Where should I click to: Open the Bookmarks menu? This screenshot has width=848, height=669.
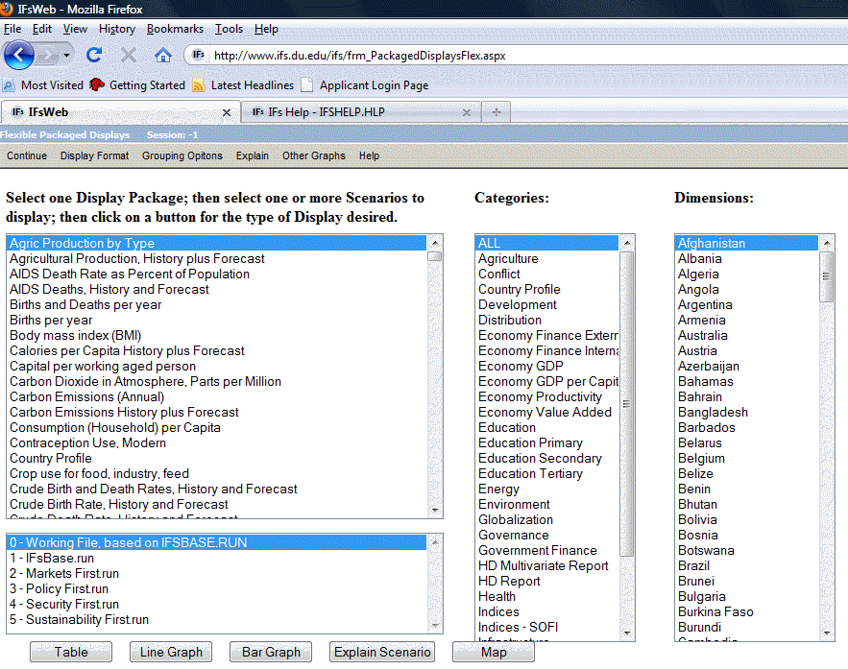175,29
